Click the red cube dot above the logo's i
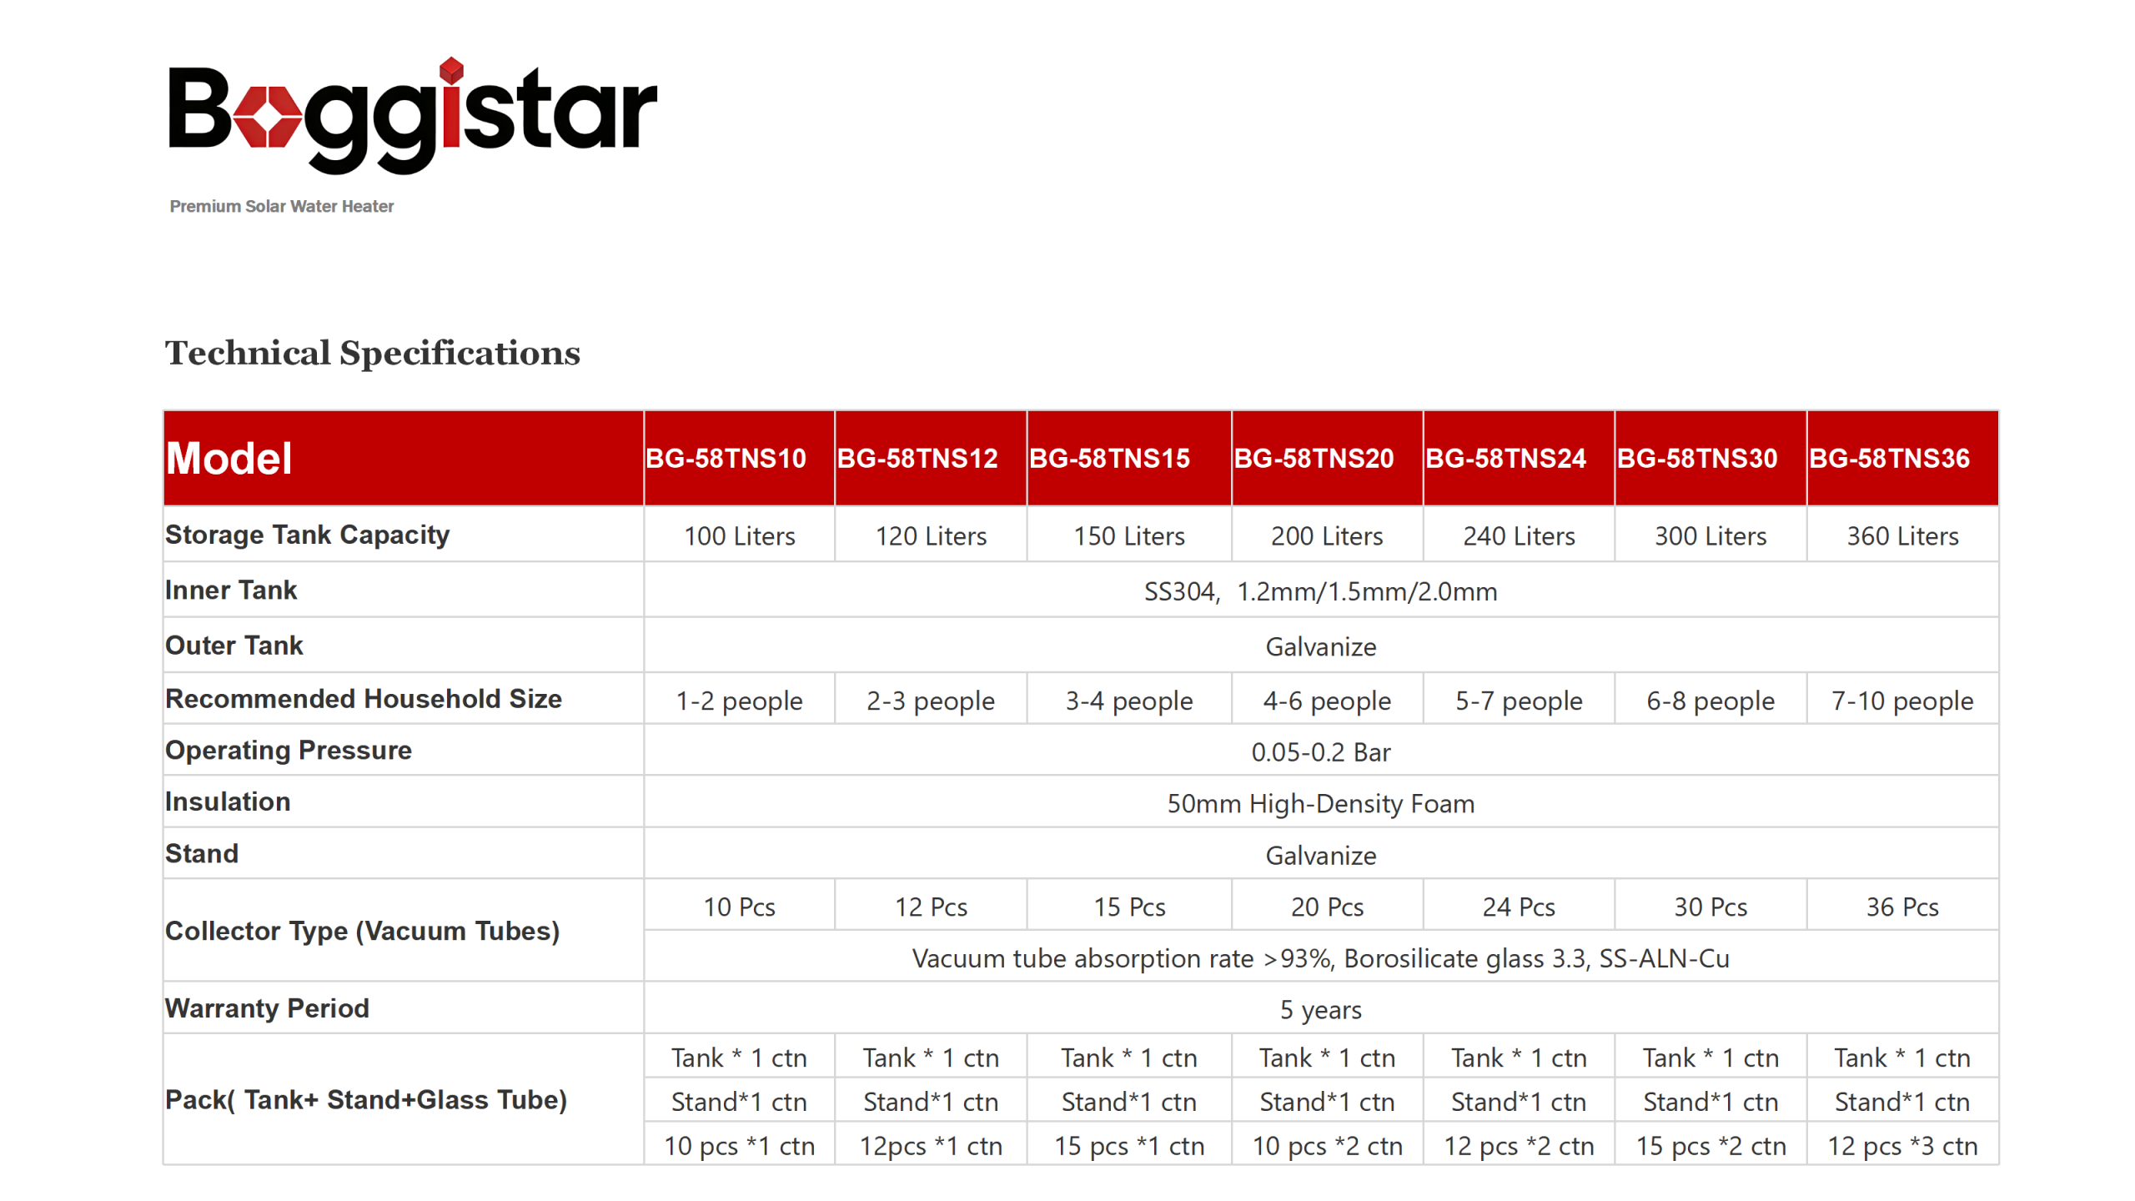 [x=451, y=71]
